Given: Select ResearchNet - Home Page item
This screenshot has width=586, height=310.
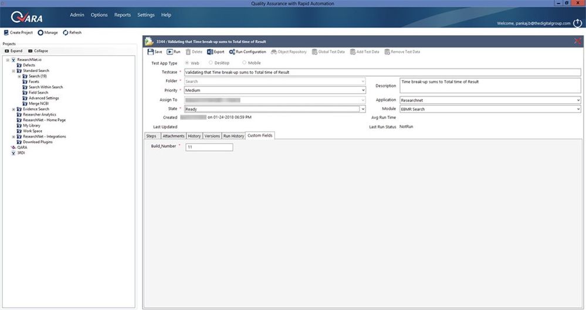Looking at the screenshot, I should click(44, 120).
